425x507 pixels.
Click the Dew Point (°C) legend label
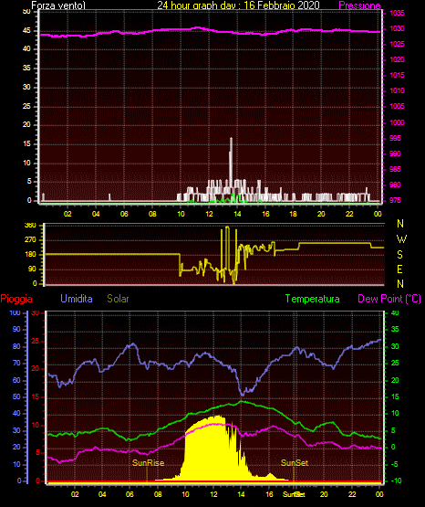(x=389, y=299)
